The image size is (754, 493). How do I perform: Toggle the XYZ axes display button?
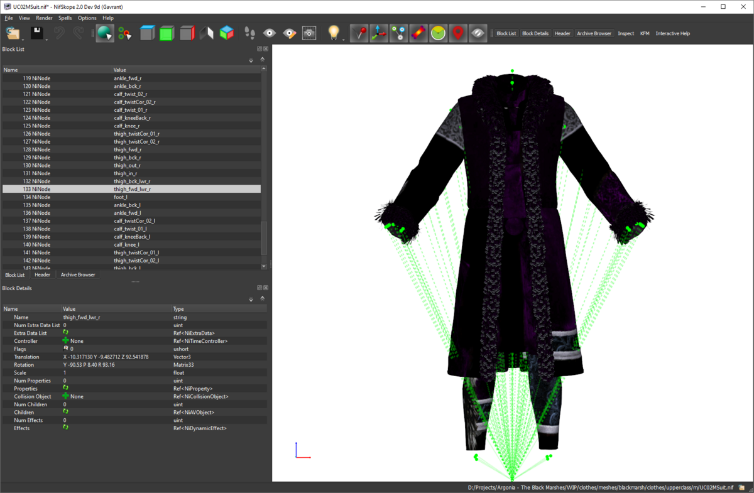pos(378,33)
